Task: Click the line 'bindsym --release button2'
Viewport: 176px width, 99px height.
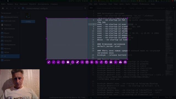Action: (112, 55)
